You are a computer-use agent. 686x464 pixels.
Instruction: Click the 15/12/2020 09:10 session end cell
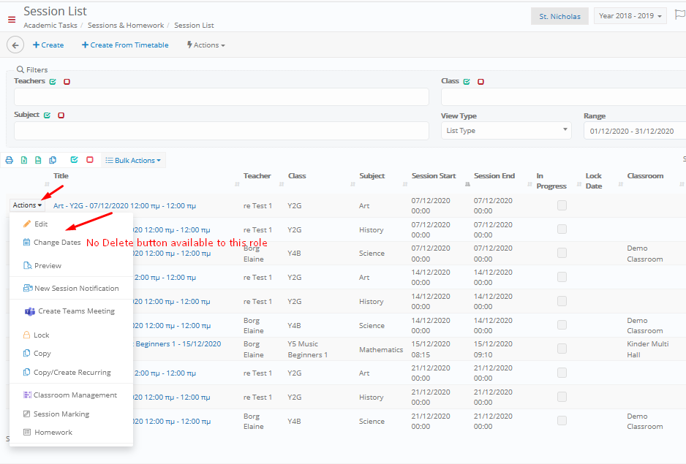(493, 349)
